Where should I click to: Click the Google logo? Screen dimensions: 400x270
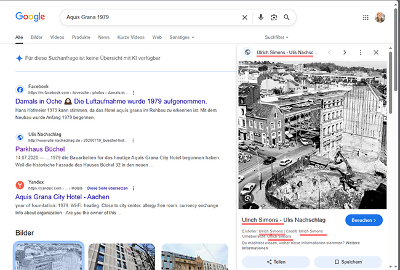30,17
